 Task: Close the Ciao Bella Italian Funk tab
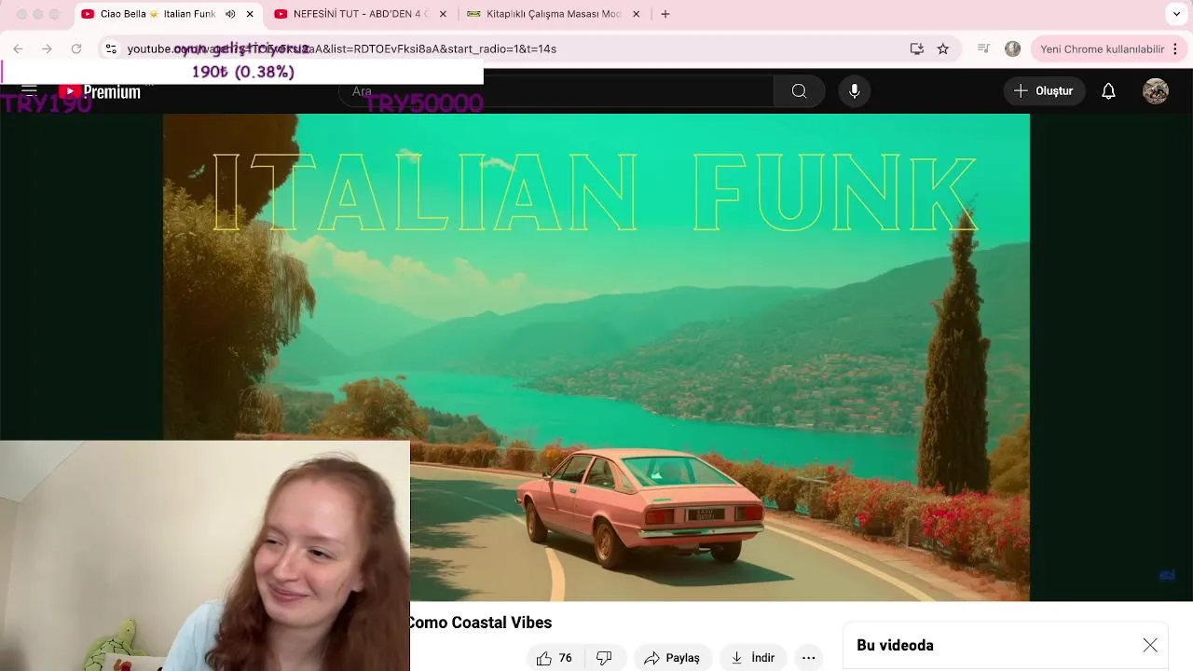coord(250,14)
